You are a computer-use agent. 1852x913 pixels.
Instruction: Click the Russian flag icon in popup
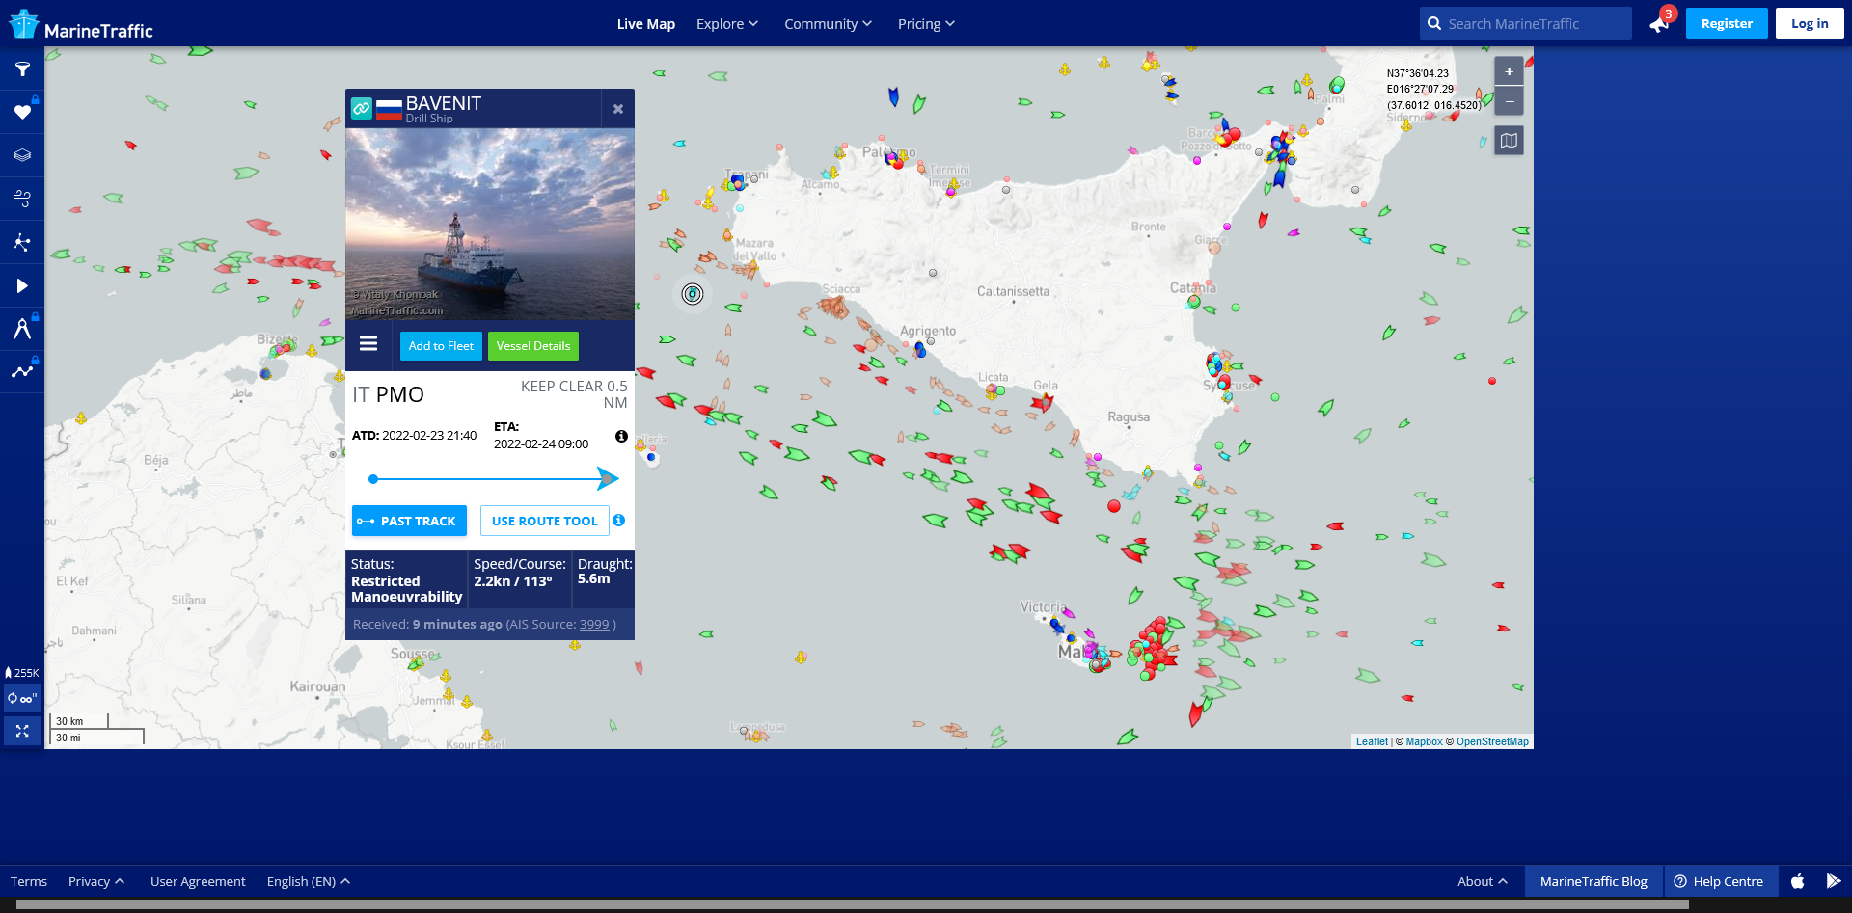click(x=389, y=109)
